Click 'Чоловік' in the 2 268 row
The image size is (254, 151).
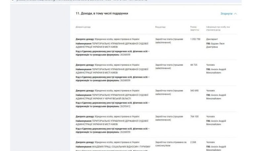point(210,142)
